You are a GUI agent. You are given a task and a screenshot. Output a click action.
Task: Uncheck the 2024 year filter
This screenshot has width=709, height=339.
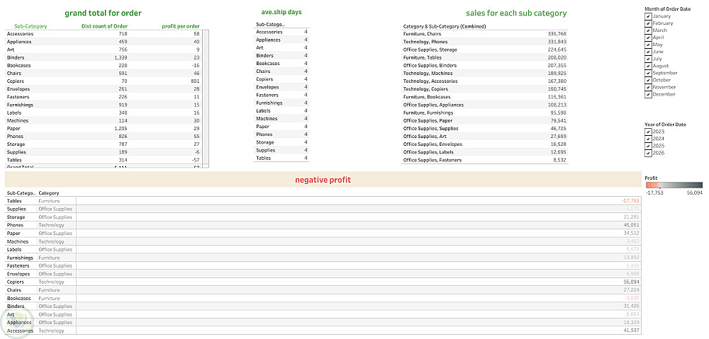click(648, 139)
